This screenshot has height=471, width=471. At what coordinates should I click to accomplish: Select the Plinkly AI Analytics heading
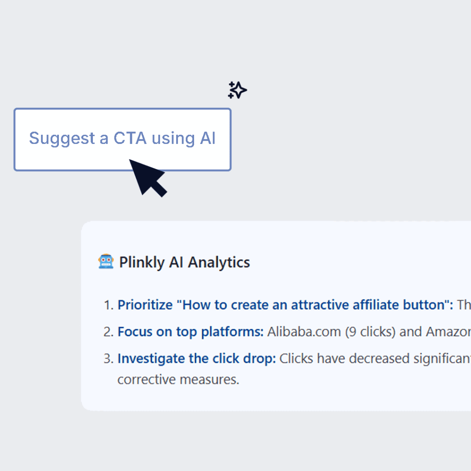(184, 263)
